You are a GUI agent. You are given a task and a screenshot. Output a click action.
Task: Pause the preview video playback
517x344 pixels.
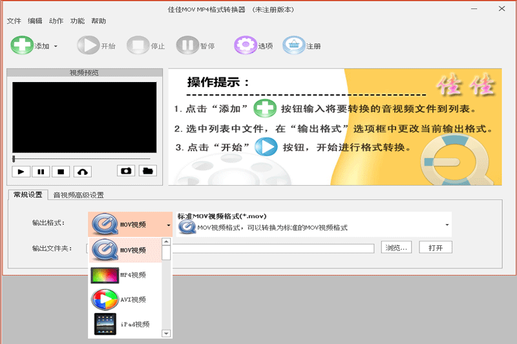[x=41, y=172]
